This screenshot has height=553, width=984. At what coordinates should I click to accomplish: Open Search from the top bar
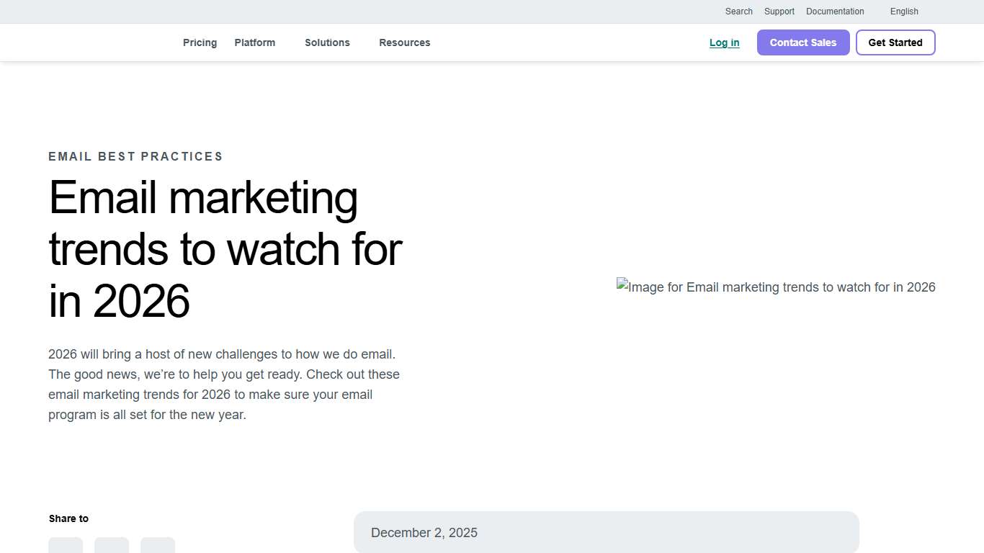738,12
